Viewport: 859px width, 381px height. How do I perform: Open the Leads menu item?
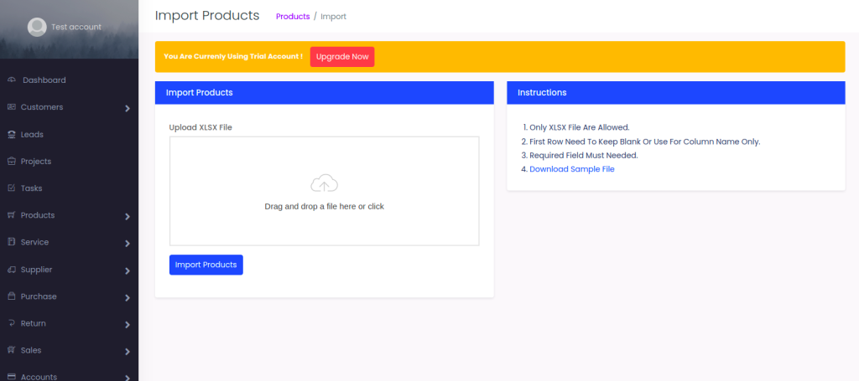click(x=32, y=134)
